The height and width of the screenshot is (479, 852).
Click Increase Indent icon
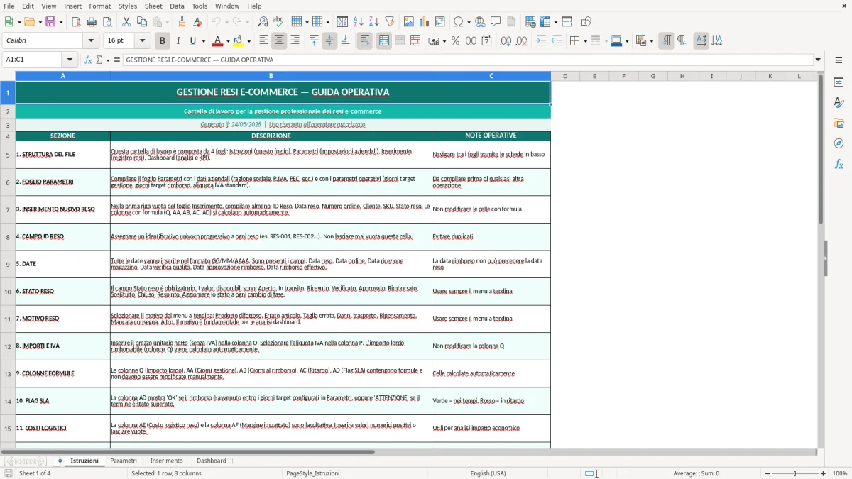point(541,41)
